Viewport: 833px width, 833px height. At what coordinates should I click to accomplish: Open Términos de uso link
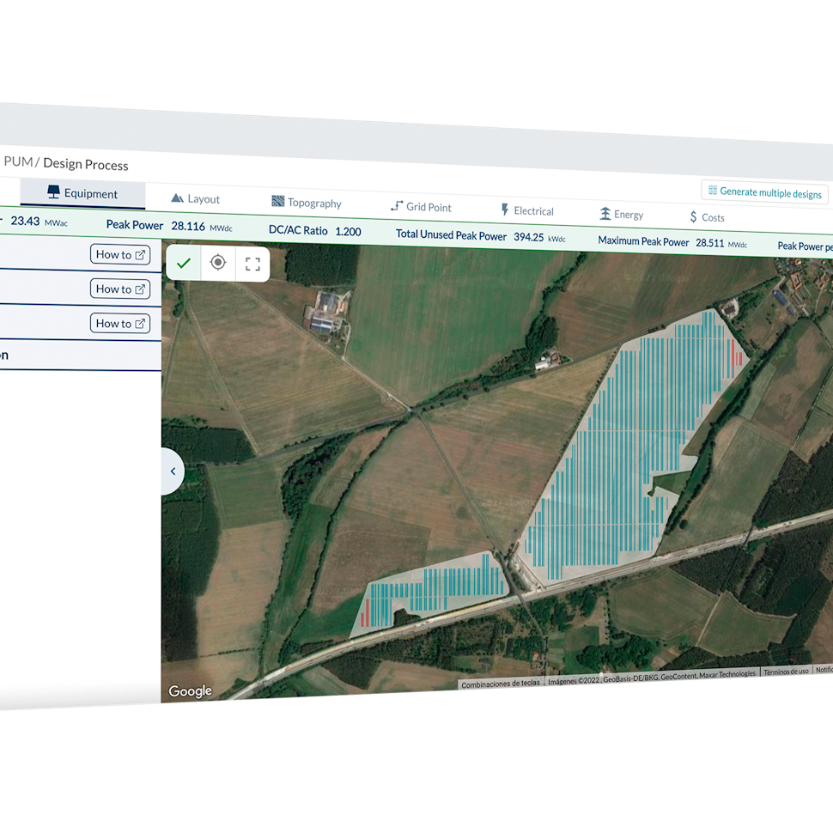coord(785,672)
